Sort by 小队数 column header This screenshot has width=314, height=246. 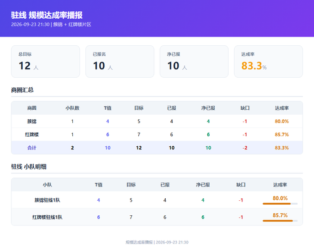[72, 108]
